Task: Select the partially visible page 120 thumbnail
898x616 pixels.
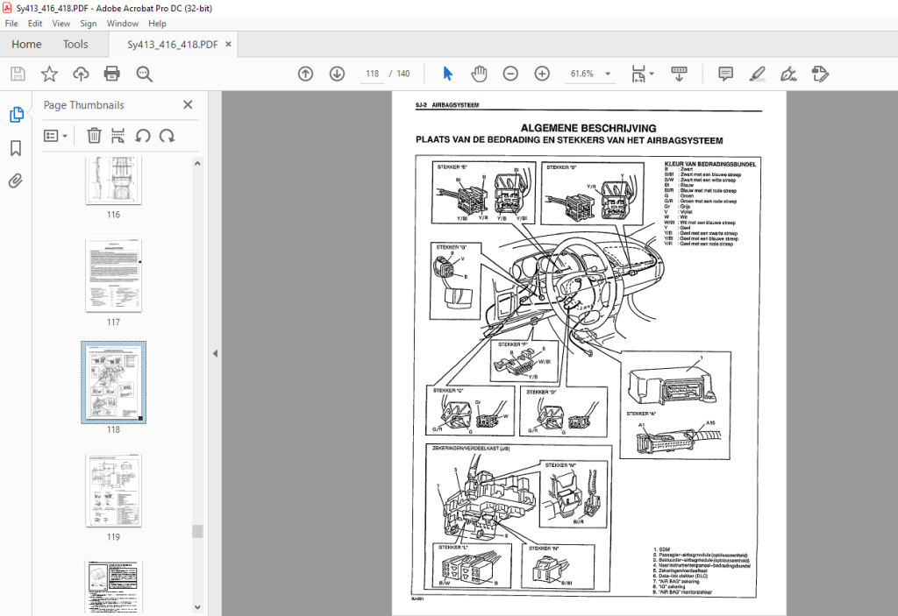Action: (x=113, y=587)
